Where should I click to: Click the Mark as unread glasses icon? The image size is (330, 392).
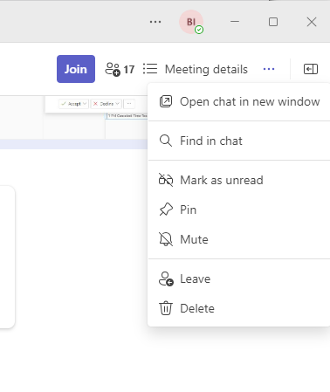pos(166,180)
